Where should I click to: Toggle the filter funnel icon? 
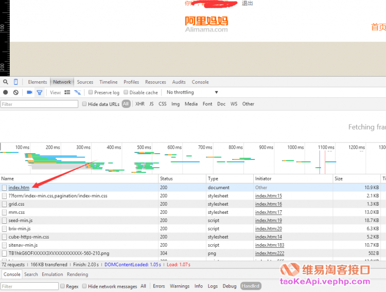40,93
